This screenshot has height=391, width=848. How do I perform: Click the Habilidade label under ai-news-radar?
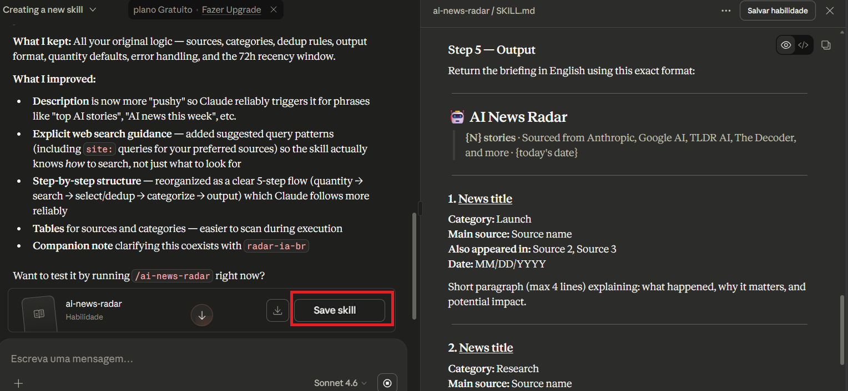pos(84,317)
